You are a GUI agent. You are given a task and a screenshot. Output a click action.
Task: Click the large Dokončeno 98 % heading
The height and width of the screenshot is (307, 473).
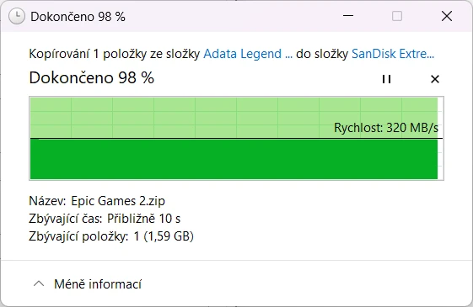pos(92,78)
